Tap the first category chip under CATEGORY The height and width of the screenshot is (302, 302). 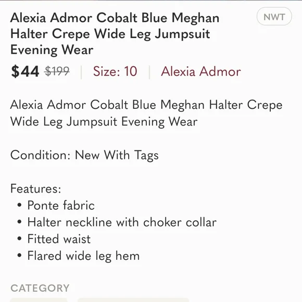(39, 300)
